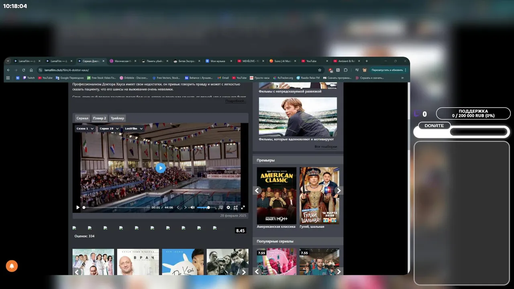Expand the hidden bookmarks overflow chevron
Screen dimensions: 514x289
click(402, 78)
